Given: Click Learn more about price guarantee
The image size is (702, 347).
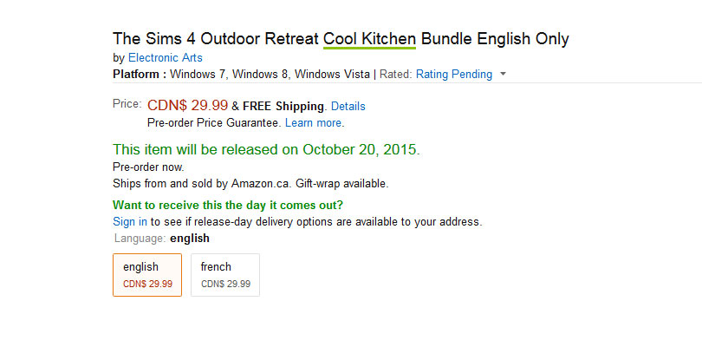Looking at the screenshot, I should click(x=314, y=123).
